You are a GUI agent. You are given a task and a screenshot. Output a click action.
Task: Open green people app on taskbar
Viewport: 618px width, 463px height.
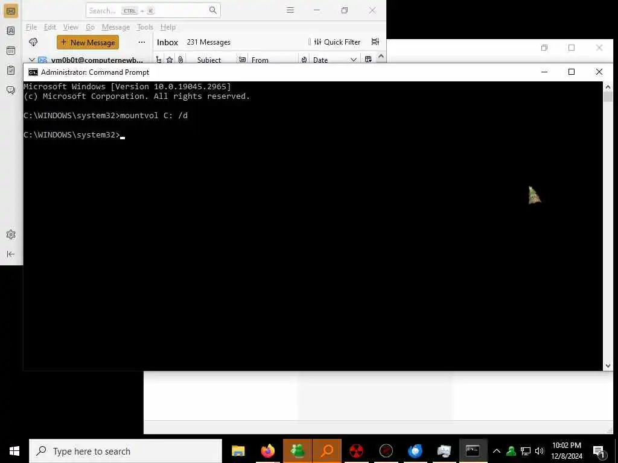[x=297, y=451]
